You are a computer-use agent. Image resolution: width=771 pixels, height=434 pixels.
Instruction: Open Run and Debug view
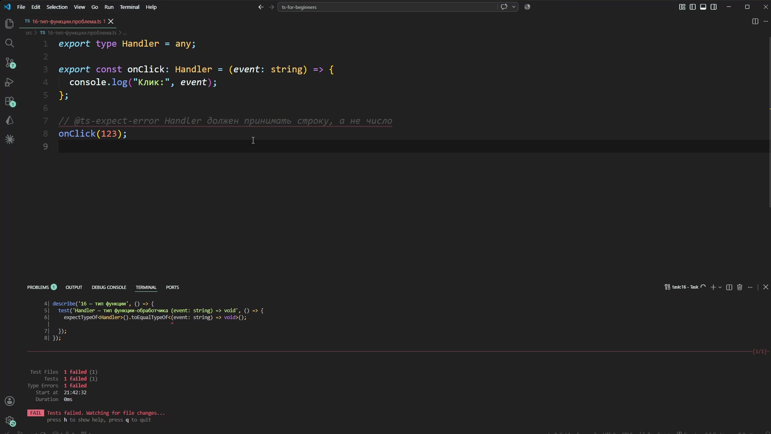(10, 82)
